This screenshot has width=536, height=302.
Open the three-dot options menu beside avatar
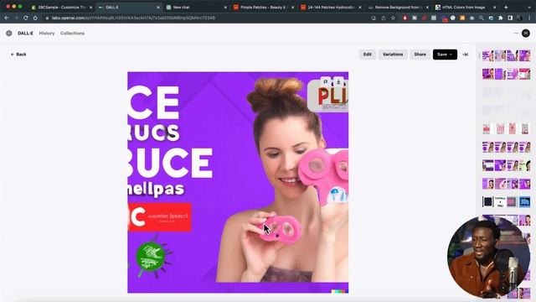coord(516,34)
